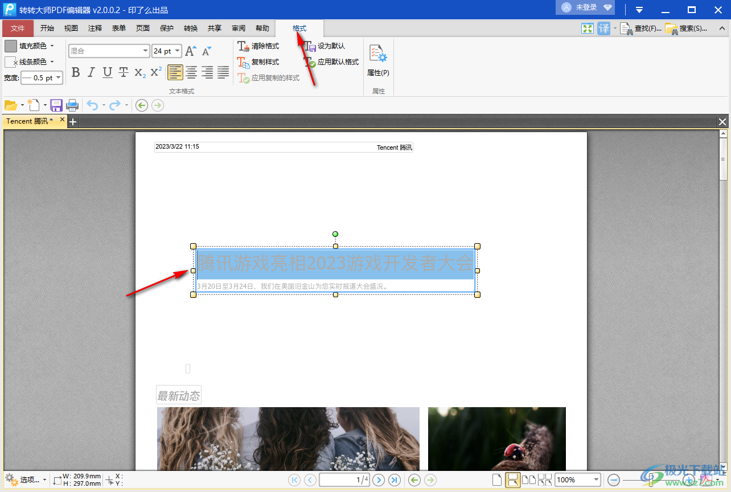Expand 填充颜色 fill color dropdown arrow
The height and width of the screenshot is (492, 731).
click(52, 46)
